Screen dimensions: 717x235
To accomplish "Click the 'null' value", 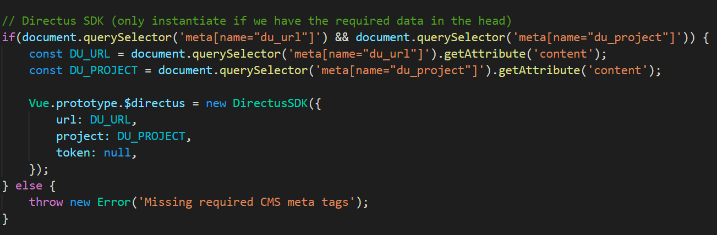I will [x=117, y=153].
